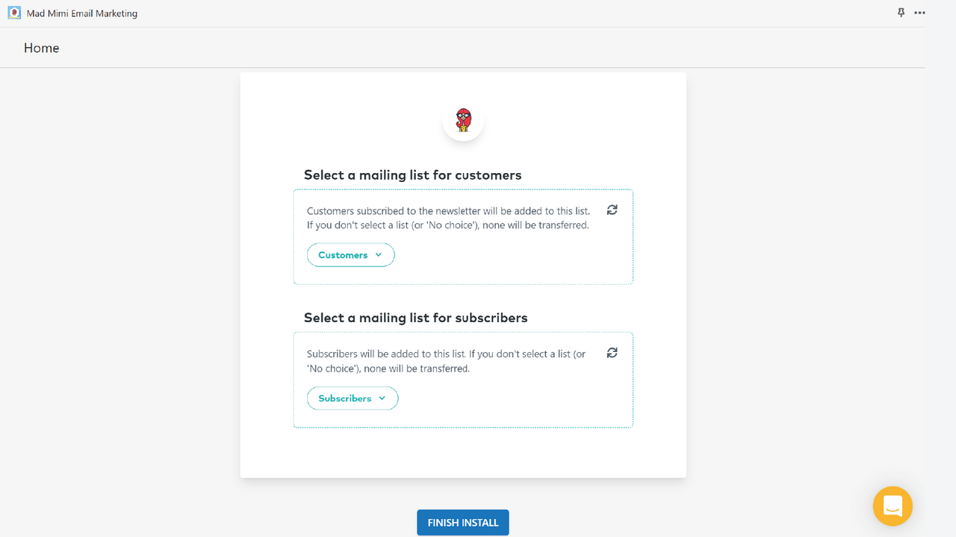
Task: Open the Subscribers mailing list dropdown
Action: click(353, 398)
